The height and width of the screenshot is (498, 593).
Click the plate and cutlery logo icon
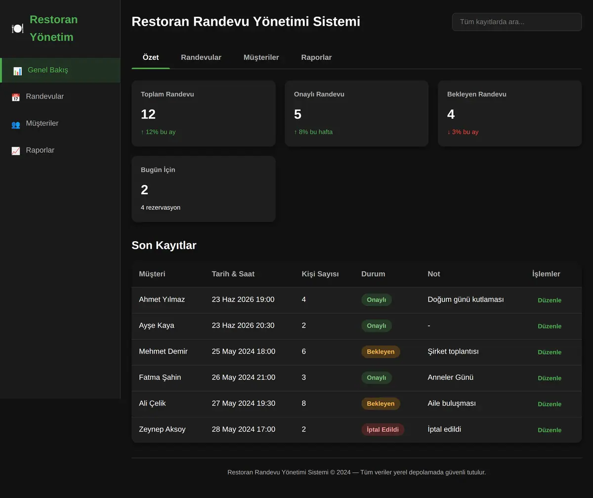[x=17, y=28]
